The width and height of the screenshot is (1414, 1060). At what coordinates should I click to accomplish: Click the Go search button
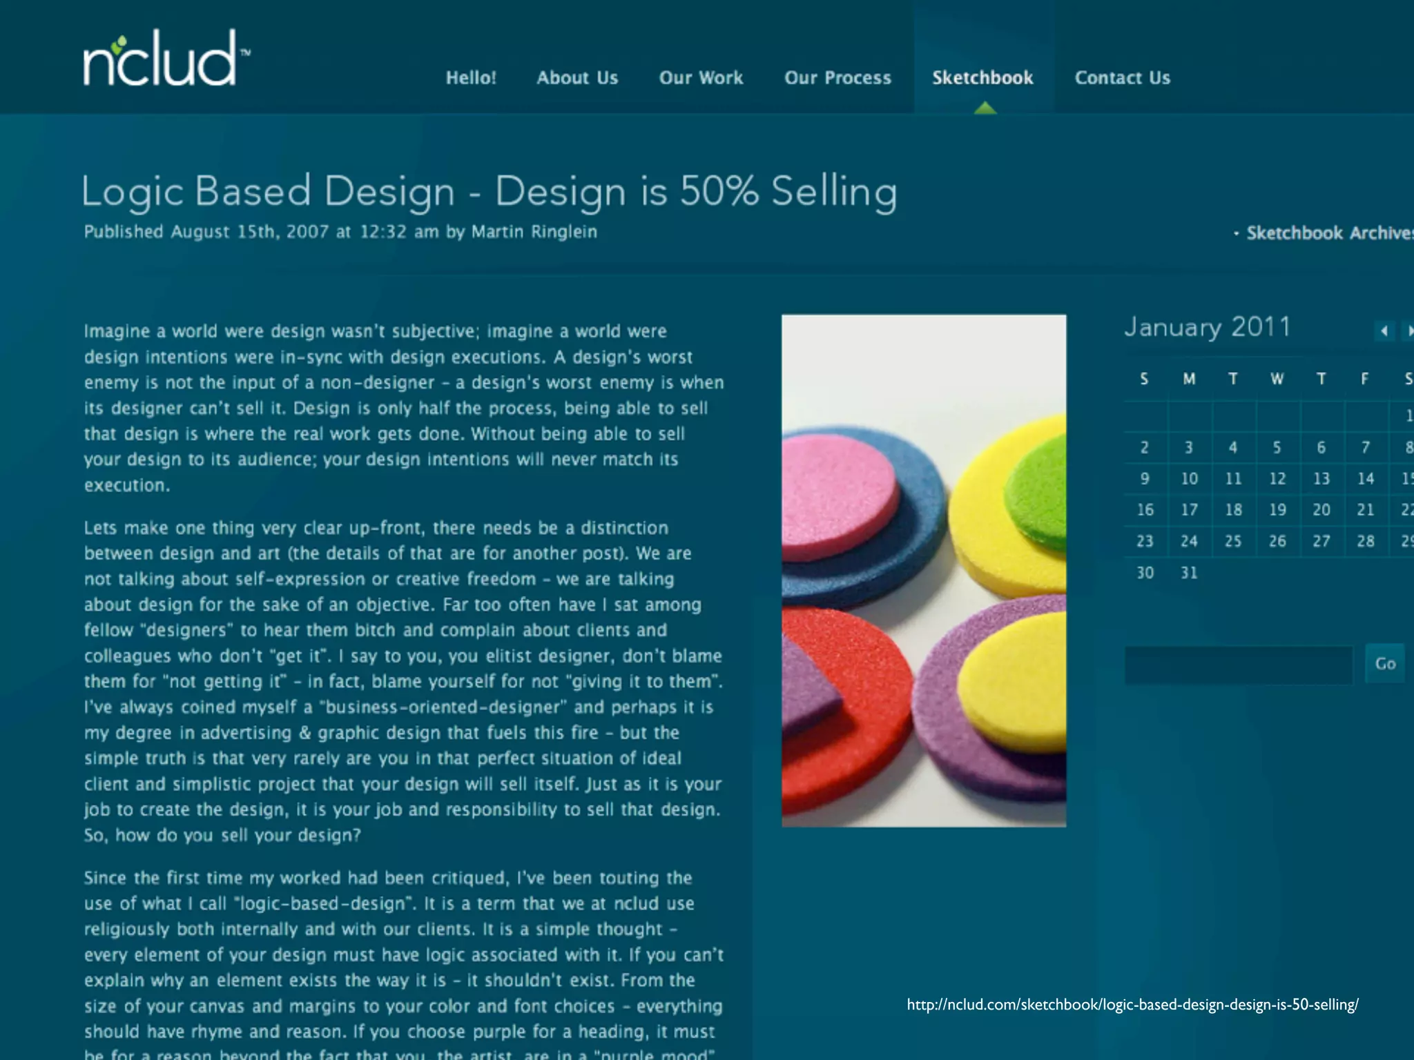tap(1385, 664)
